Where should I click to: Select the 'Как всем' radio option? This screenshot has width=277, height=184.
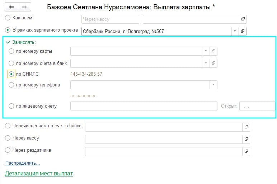point(8,18)
